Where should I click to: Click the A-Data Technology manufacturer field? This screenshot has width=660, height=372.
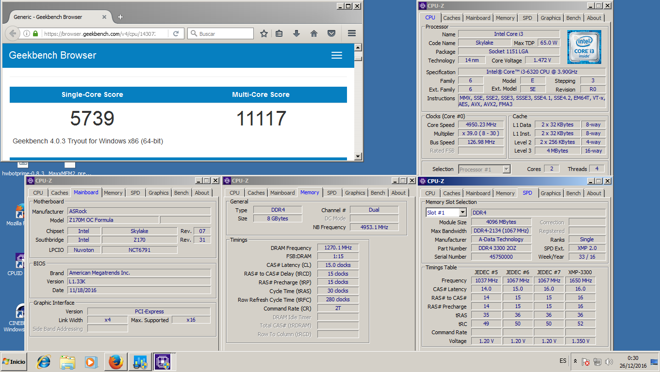pyautogui.click(x=501, y=239)
